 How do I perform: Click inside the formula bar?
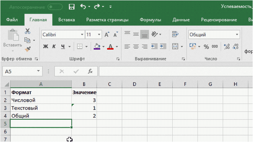(x=176, y=71)
